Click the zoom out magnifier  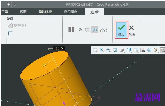click(x=108, y=50)
